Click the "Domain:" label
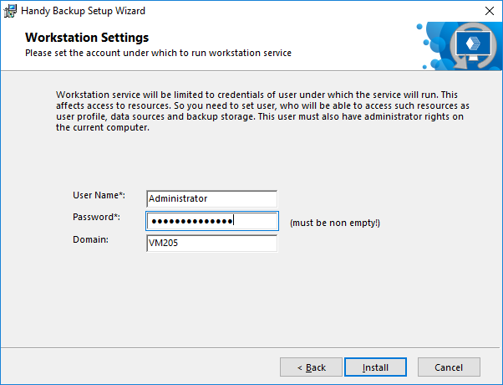Viewport: 503px width, 385px height. tap(90, 240)
